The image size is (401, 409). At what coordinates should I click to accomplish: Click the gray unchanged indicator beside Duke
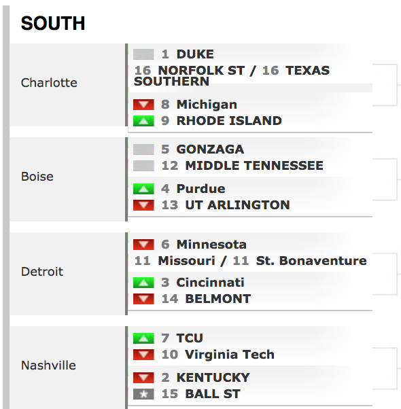coord(143,54)
